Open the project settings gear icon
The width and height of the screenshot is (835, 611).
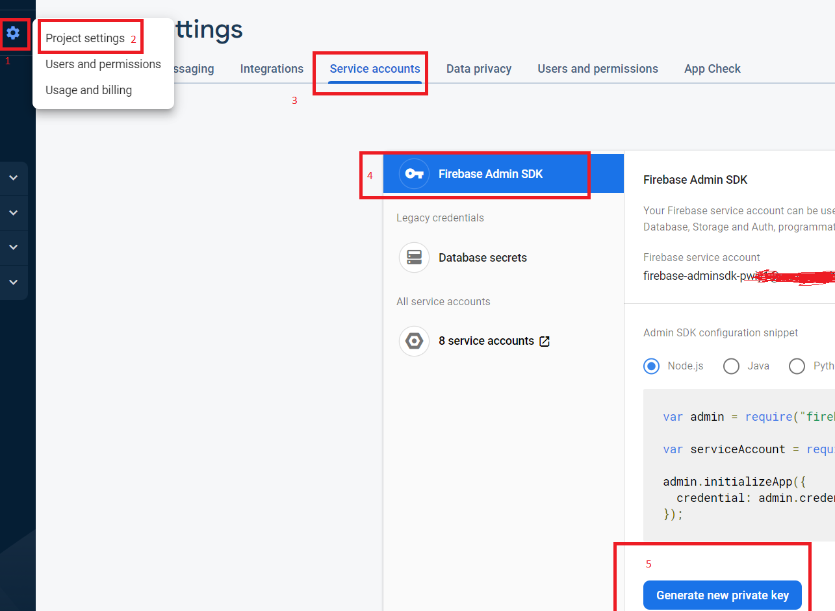(x=14, y=32)
